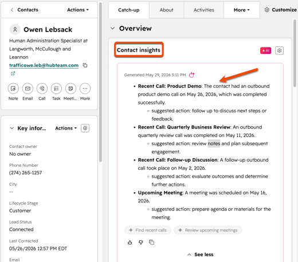Schedule a Meeting with the contact

70,88
